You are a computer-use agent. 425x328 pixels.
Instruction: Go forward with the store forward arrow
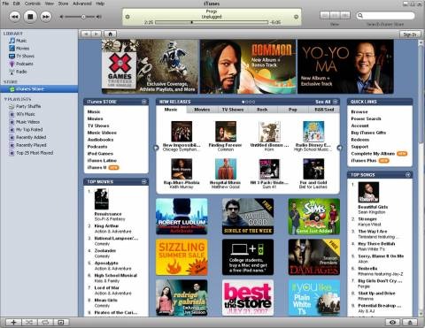coord(96,34)
